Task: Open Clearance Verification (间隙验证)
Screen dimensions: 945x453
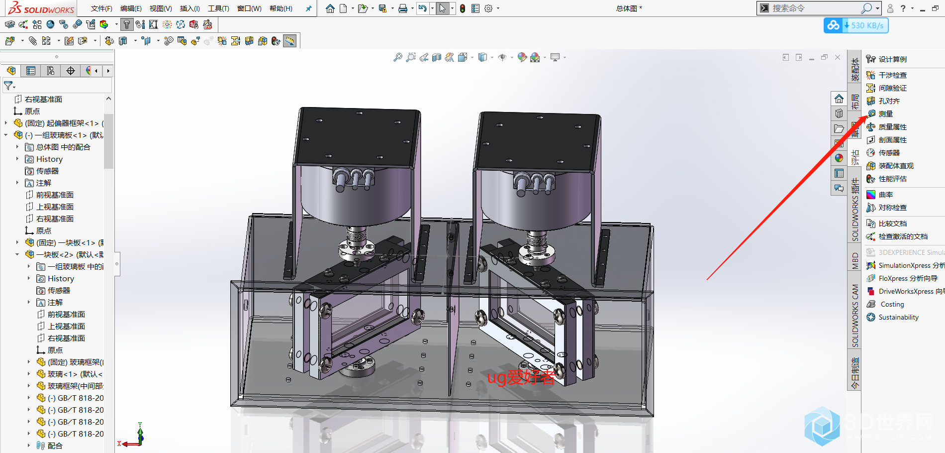Action: click(x=887, y=88)
